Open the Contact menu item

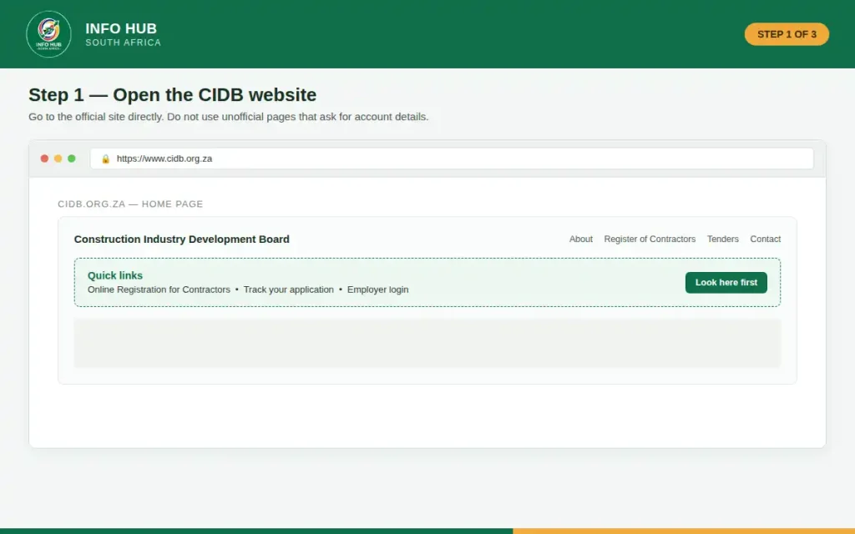pos(765,239)
